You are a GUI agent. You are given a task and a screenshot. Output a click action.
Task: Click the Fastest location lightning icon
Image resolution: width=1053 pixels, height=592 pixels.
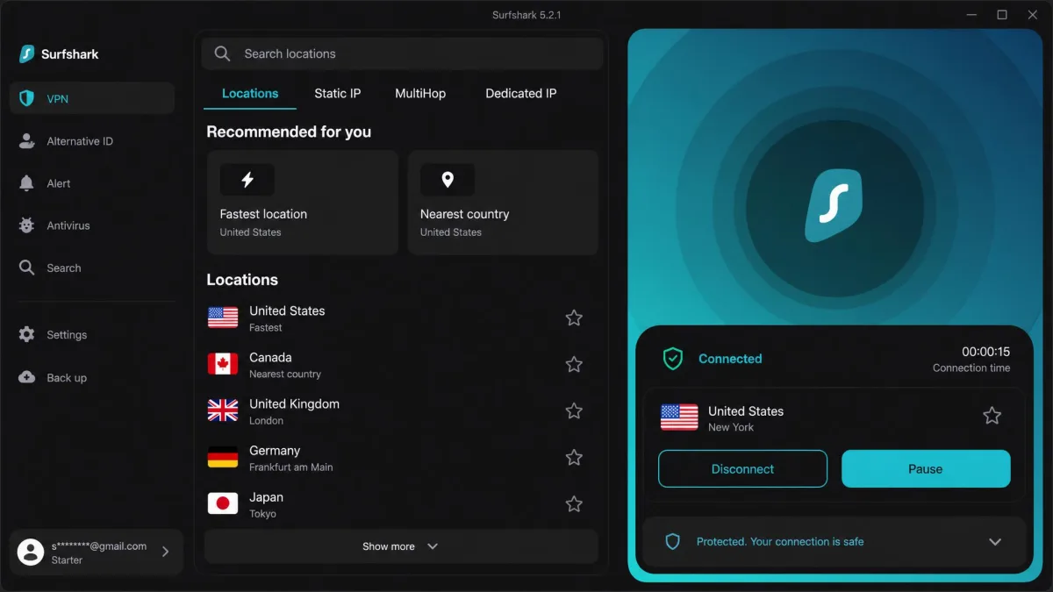coord(247,180)
